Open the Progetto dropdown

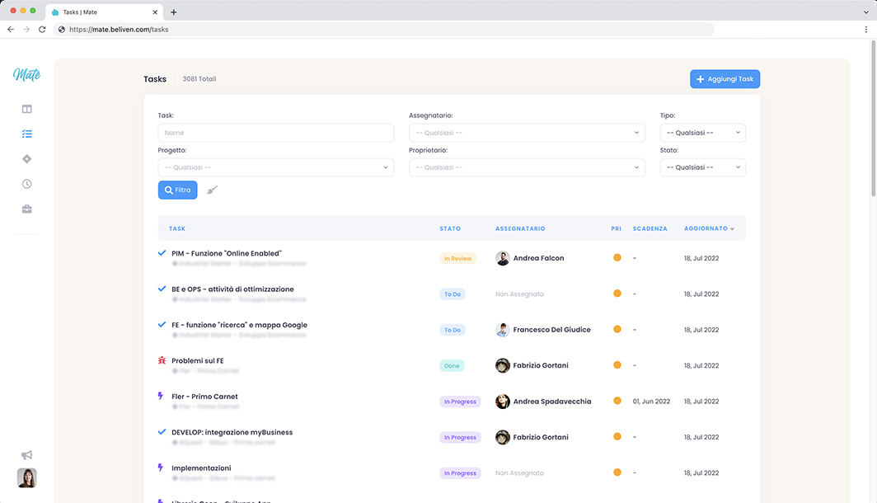pos(276,167)
